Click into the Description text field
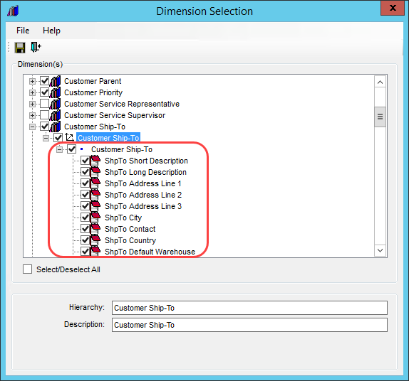 pos(249,325)
